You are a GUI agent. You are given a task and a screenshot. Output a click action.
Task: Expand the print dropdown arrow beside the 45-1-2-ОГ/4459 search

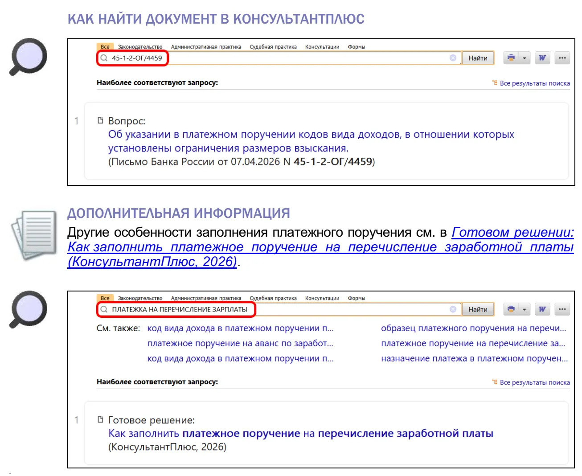tap(525, 58)
